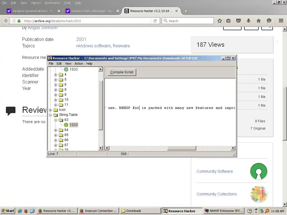Close the resource hack Yahoo tab
Viewport: 287px width, 215px height.
tap(118, 11)
